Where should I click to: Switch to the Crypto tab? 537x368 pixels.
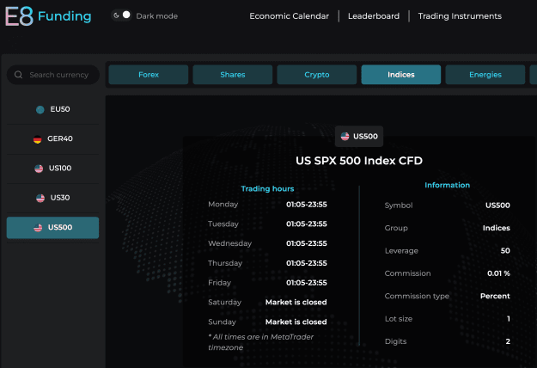point(317,75)
